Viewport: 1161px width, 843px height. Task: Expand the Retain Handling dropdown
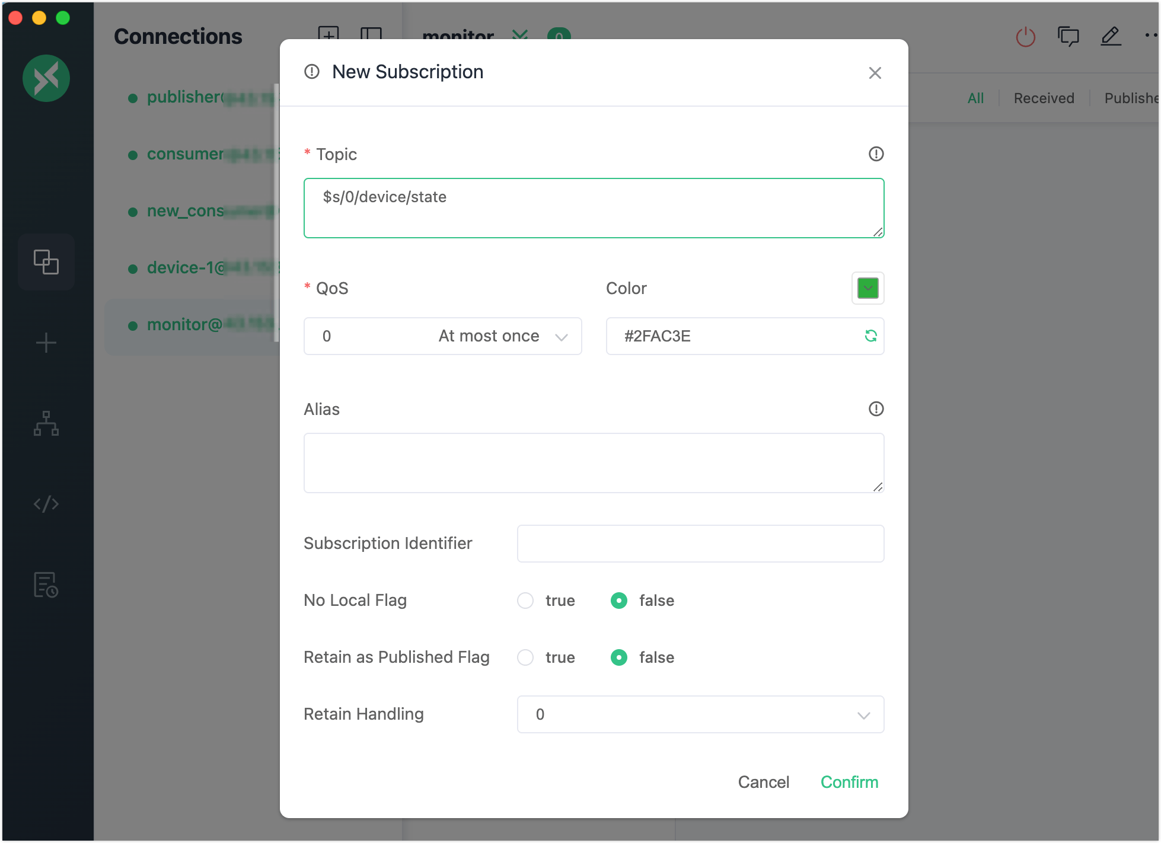click(700, 714)
